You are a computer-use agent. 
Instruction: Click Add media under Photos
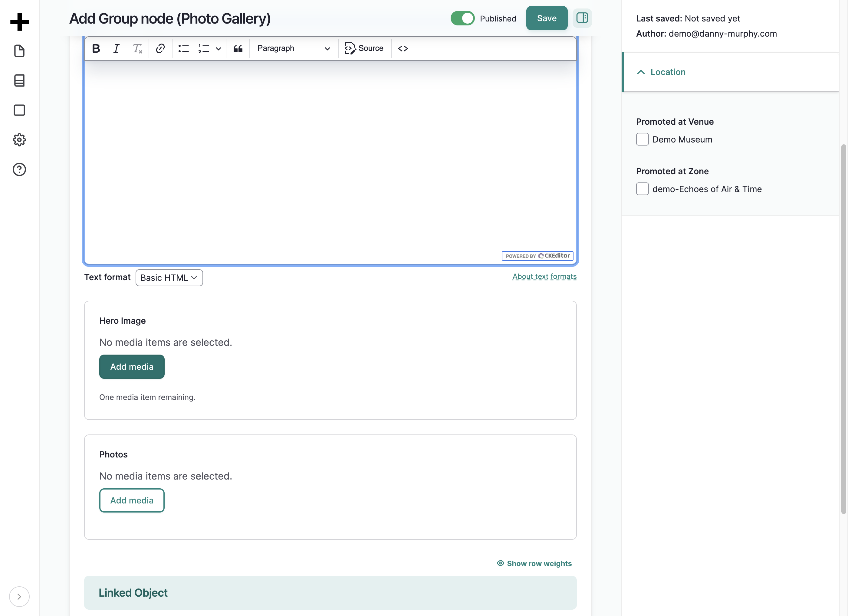point(132,500)
